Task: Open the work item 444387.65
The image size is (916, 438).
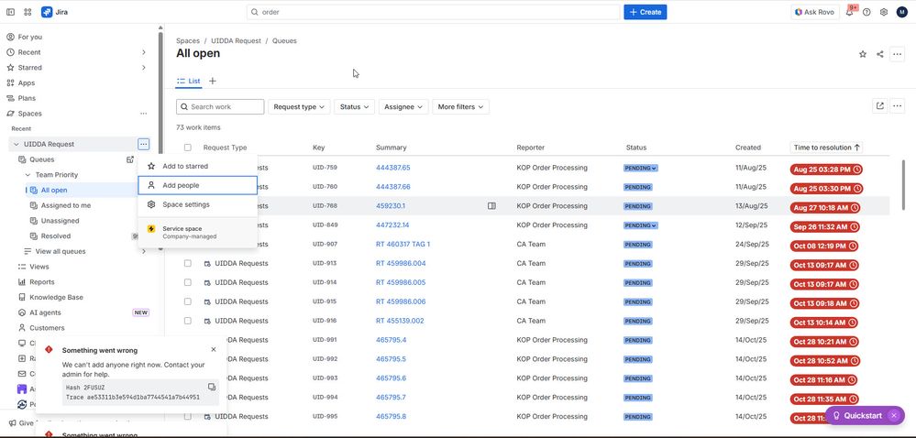Action: point(393,168)
